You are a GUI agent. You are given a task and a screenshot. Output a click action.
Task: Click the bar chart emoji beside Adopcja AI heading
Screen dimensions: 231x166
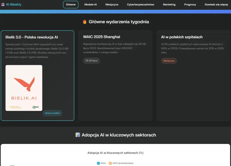click(x=78, y=135)
